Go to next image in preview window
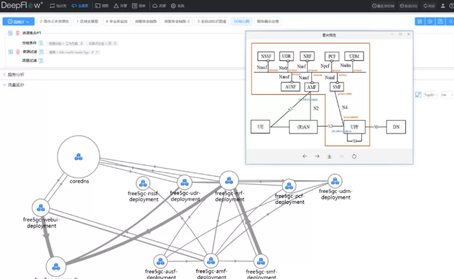Image resolution: width=454 pixels, height=279 pixels. click(x=317, y=156)
